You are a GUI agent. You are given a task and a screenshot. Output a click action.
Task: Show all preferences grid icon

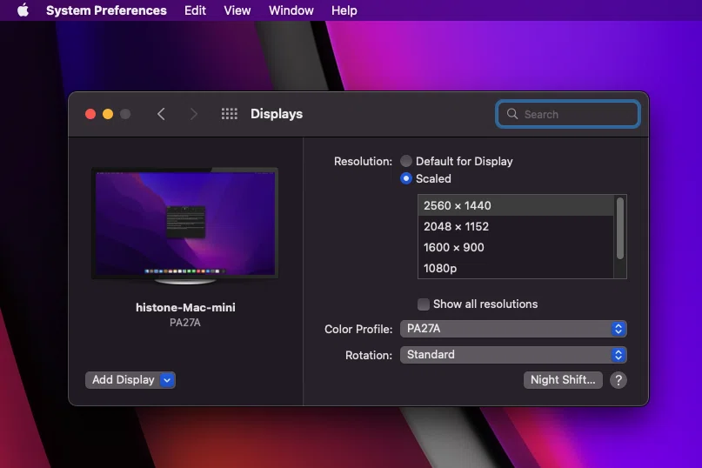click(230, 114)
